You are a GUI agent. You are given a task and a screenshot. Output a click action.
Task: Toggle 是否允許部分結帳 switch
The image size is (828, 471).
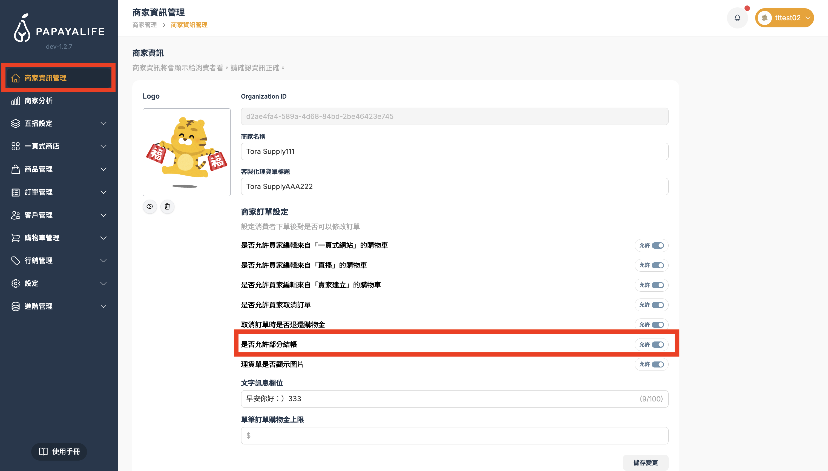[657, 344]
